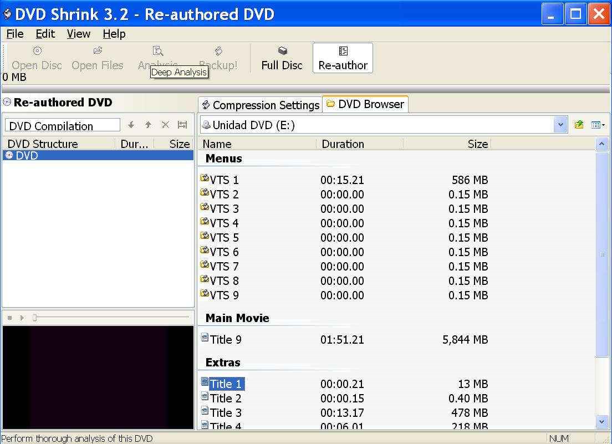Image resolution: width=612 pixels, height=444 pixels.
Task: Click the Menus group heading
Action: tap(223, 159)
